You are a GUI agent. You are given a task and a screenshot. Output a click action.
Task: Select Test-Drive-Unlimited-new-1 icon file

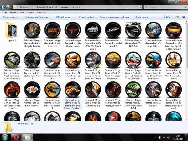click(x=153, y=65)
